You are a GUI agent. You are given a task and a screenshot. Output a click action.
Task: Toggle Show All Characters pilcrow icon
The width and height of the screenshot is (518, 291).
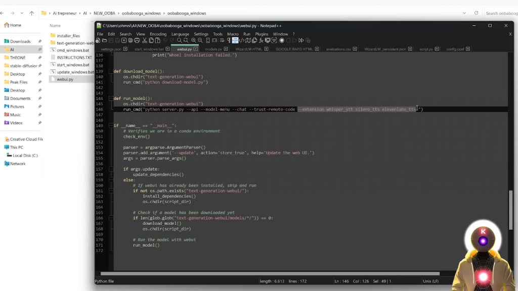coord(229,40)
